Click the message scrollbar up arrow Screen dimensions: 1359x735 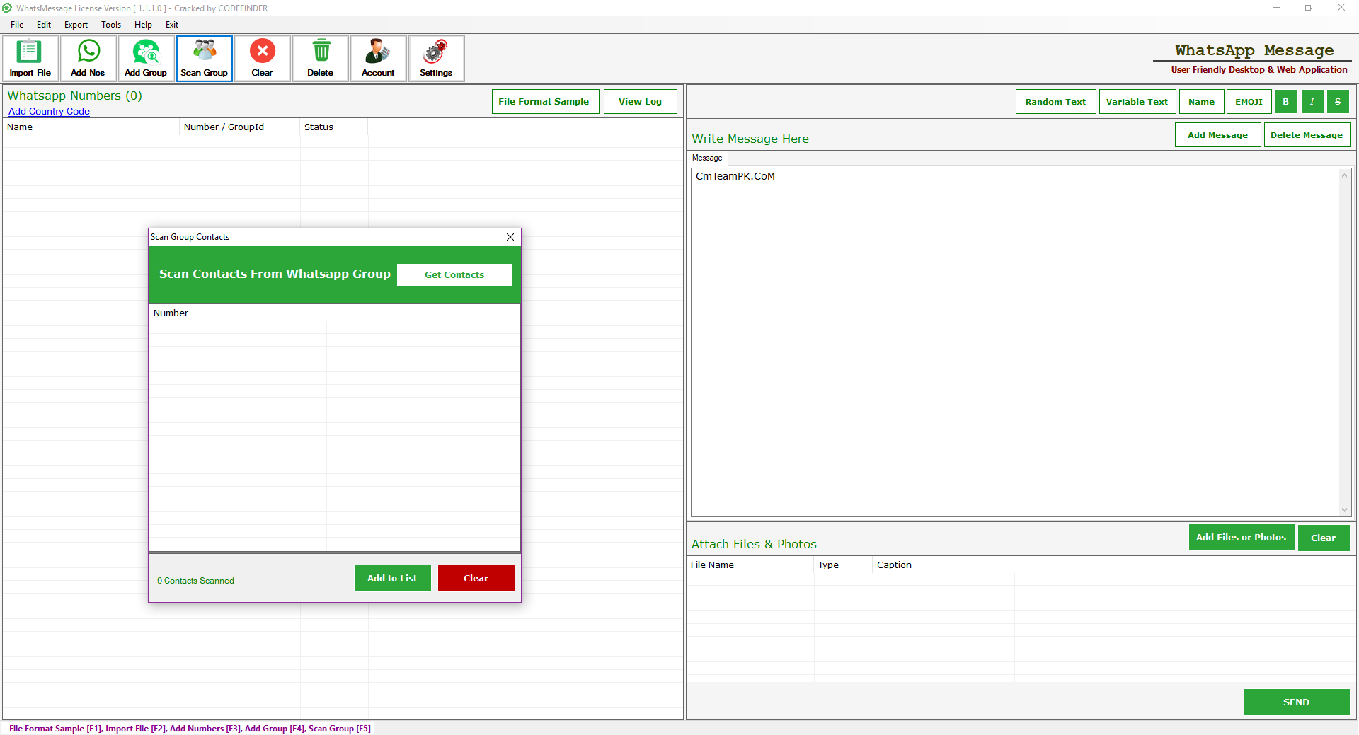(x=1344, y=175)
